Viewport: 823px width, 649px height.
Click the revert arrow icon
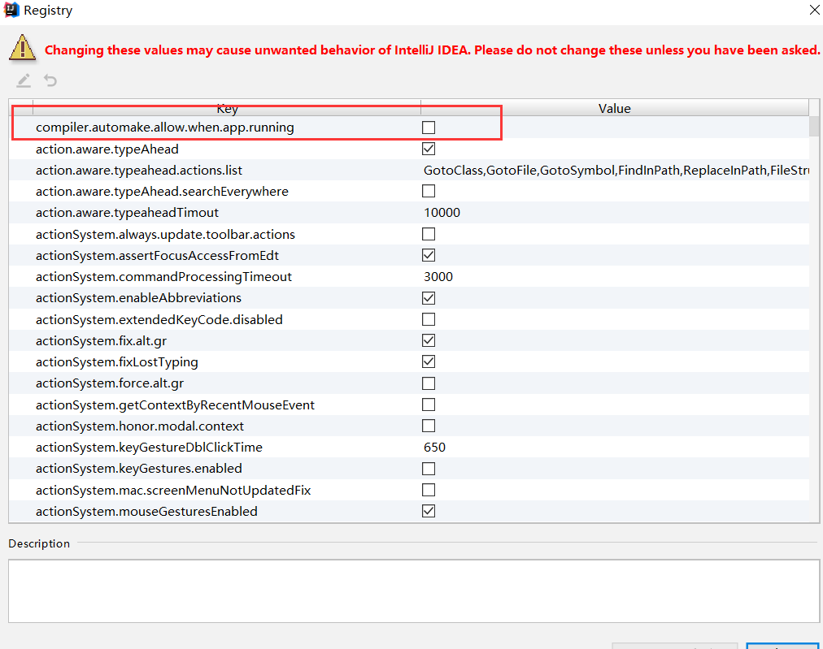[49, 80]
